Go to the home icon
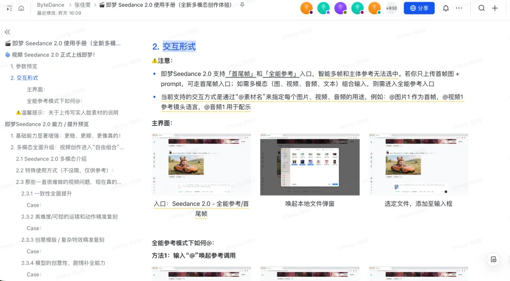 tap(21, 8)
